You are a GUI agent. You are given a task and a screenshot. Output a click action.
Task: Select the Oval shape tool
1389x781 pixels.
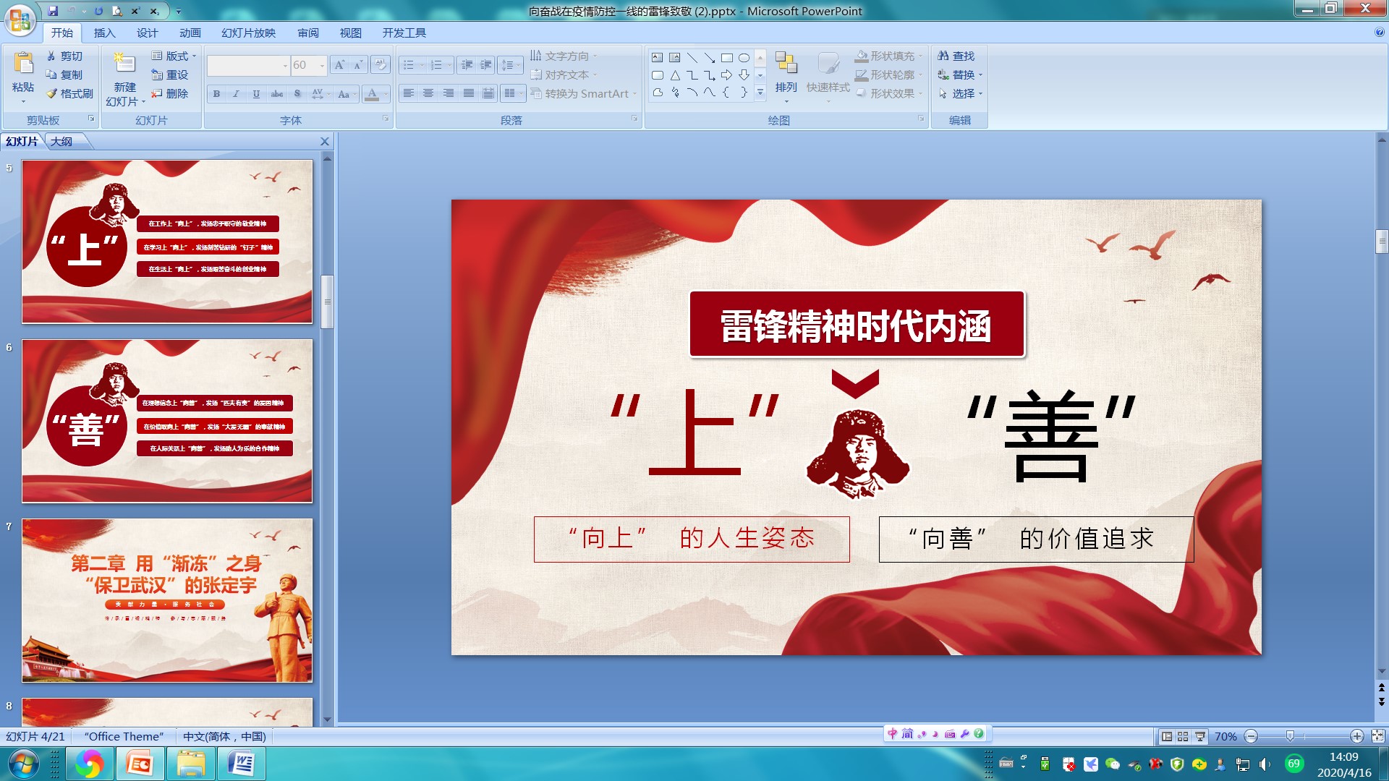point(744,57)
